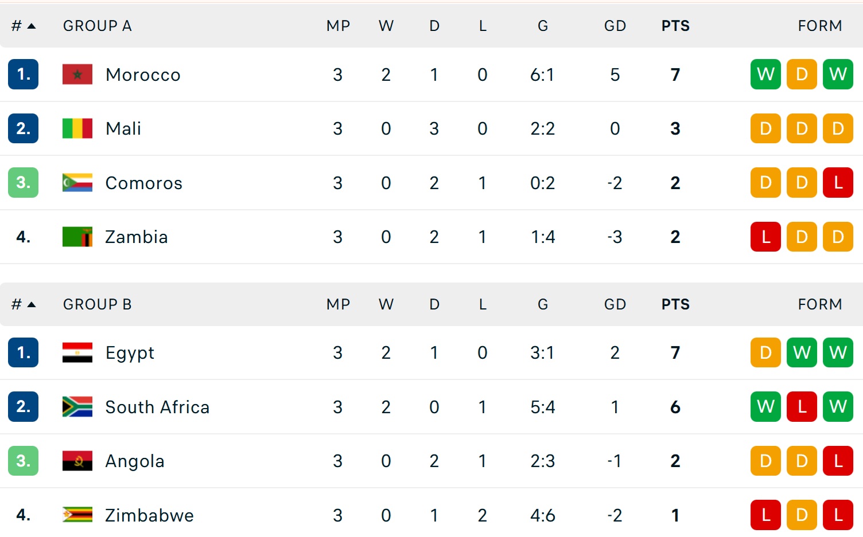Click the Egypt flag icon

[x=77, y=352]
